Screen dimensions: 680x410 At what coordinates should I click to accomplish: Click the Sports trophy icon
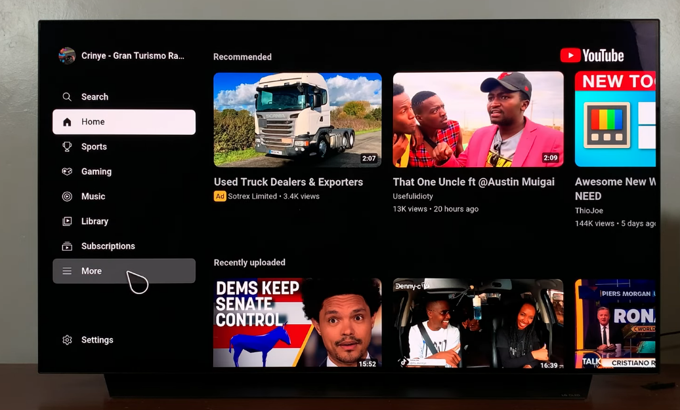click(67, 147)
